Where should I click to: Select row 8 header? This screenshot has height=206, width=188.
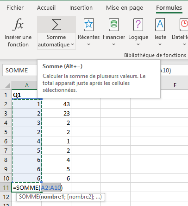(x=6, y=160)
